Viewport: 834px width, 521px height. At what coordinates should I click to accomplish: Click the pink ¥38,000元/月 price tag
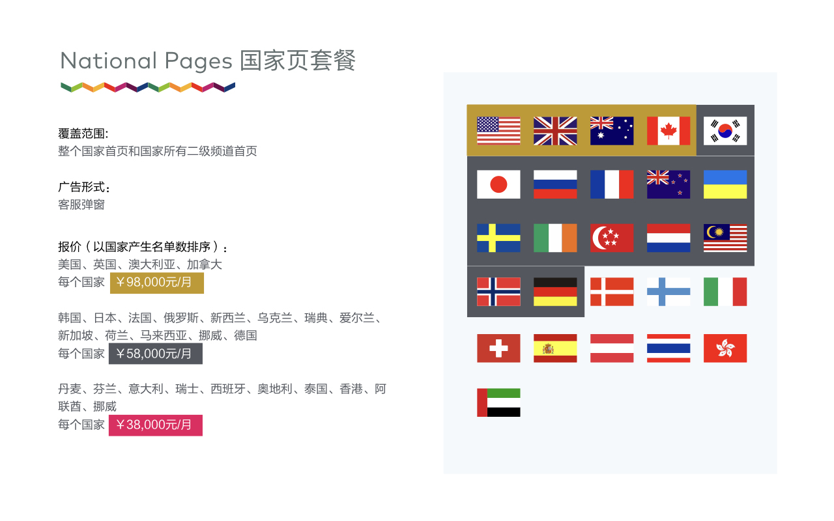156,425
